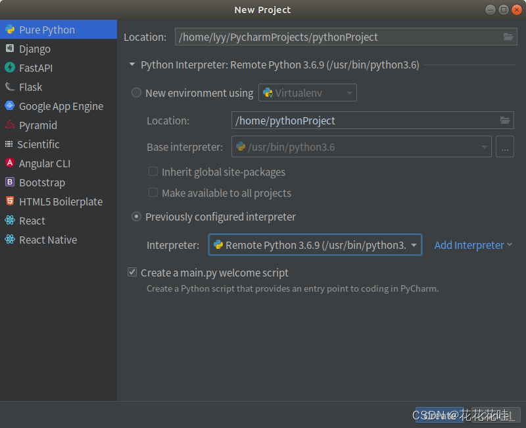The width and height of the screenshot is (526, 428).
Task: Maximize the New Project window
Action: pos(503,10)
